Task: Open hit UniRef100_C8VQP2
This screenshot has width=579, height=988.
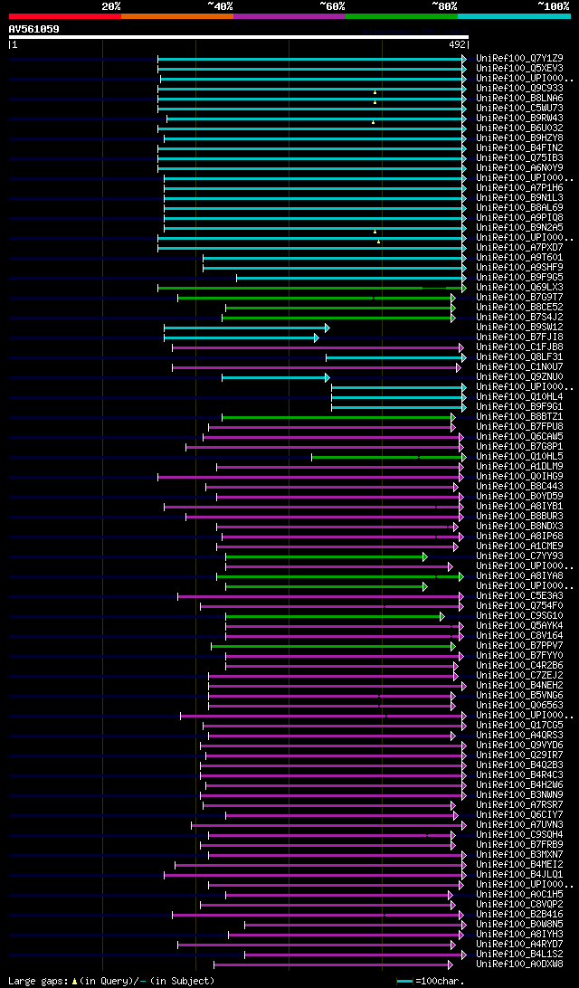Action: coord(520,905)
